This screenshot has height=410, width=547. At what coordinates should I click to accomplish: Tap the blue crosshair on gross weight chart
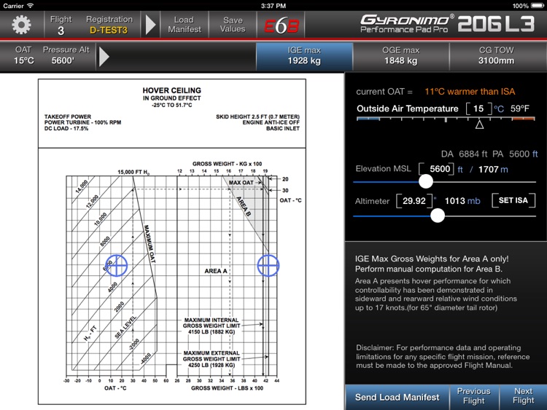[x=268, y=265]
